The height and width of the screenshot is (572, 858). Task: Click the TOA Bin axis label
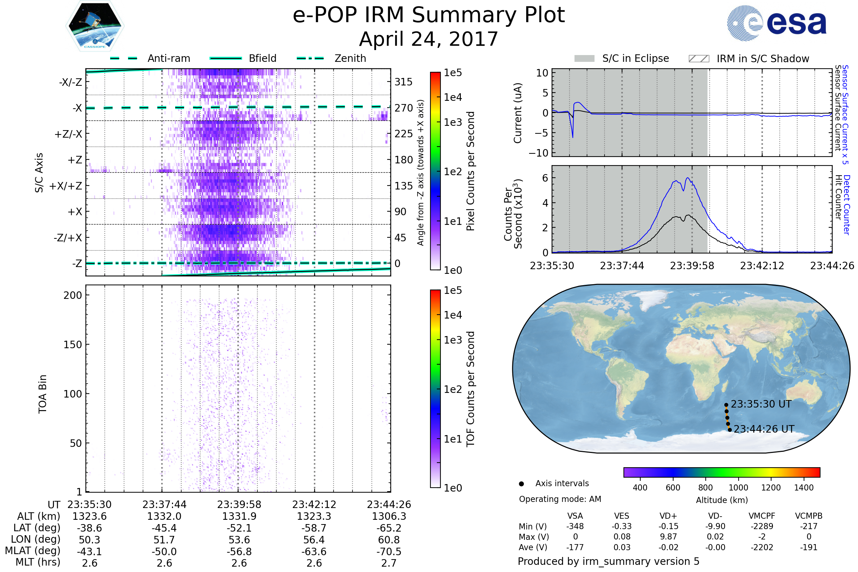(43, 394)
